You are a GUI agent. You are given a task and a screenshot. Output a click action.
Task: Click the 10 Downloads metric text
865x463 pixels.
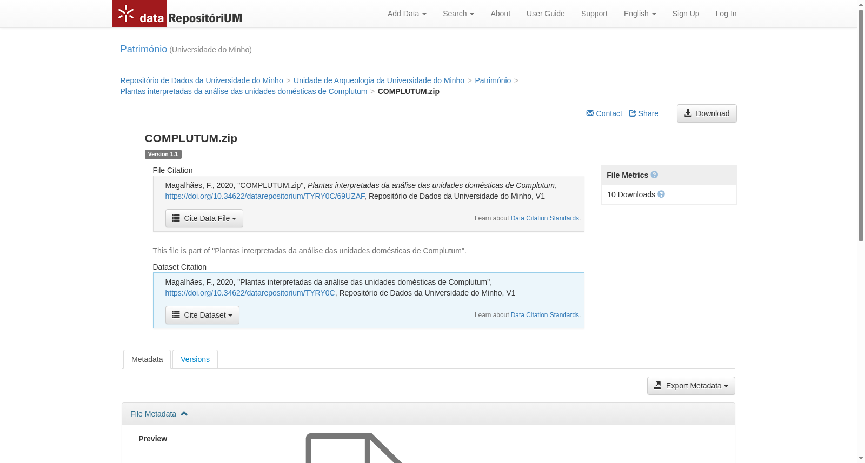click(x=631, y=194)
